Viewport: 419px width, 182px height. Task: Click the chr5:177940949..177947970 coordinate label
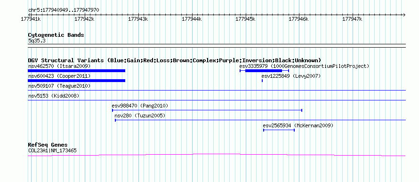coord(64,10)
